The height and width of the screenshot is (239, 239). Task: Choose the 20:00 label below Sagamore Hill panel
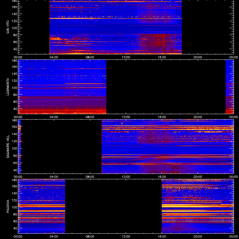point(198,177)
